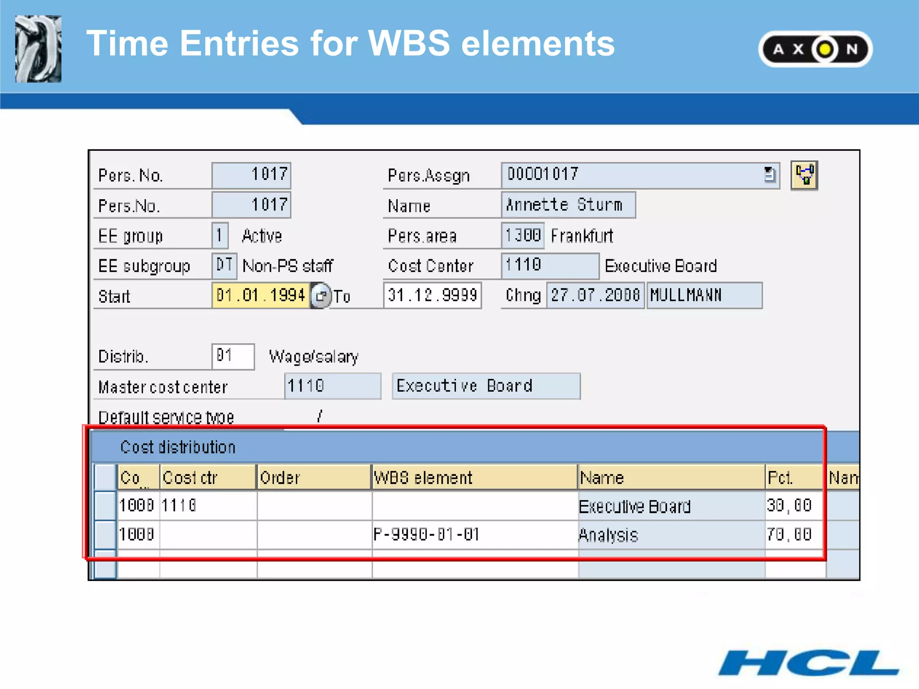Click the Pers.area field 1300
Viewport: 919px width, 689px height.
[x=523, y=235]
